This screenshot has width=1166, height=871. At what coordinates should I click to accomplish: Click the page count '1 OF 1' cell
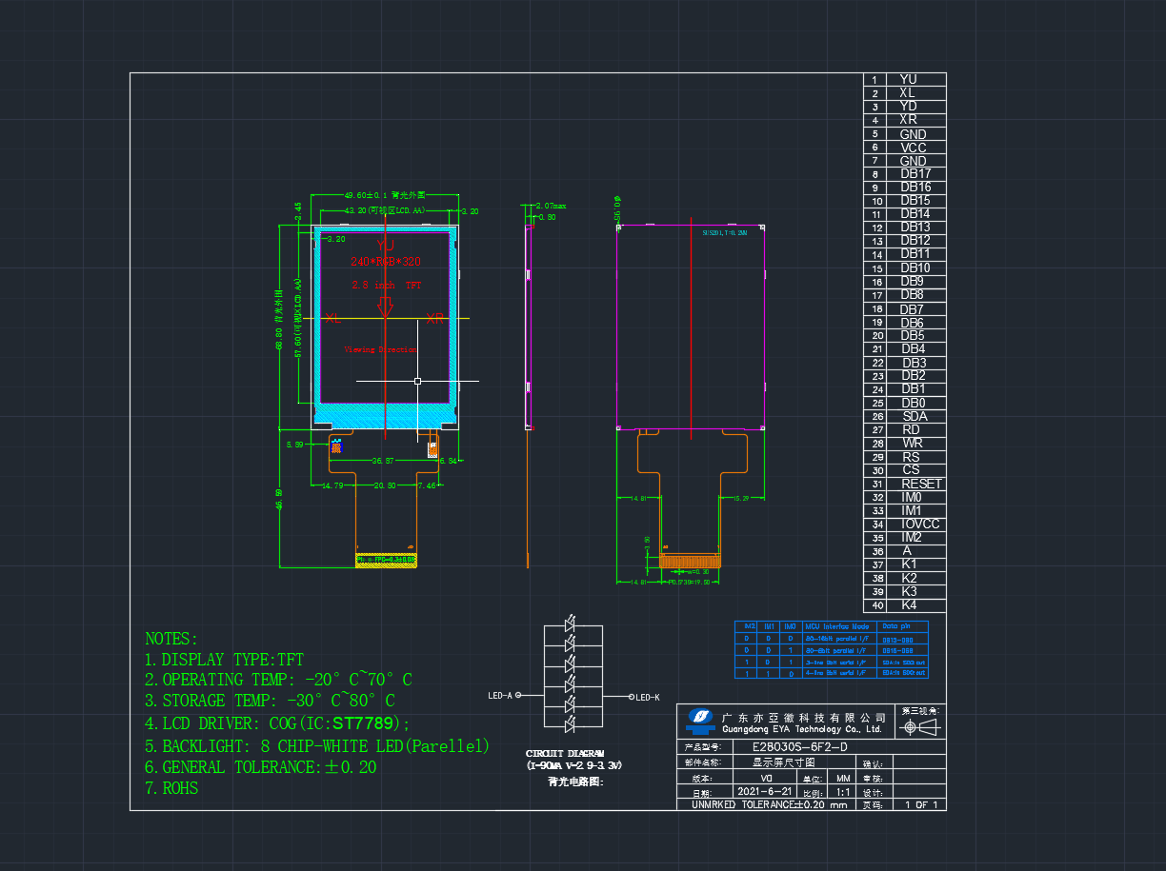click(920, 805)
